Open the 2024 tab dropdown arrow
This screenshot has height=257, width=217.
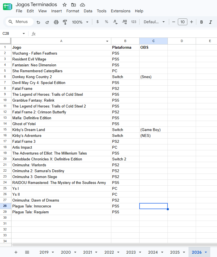click(162, 252)
